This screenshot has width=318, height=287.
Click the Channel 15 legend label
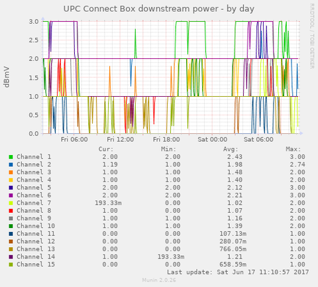[x=36, y=264]
